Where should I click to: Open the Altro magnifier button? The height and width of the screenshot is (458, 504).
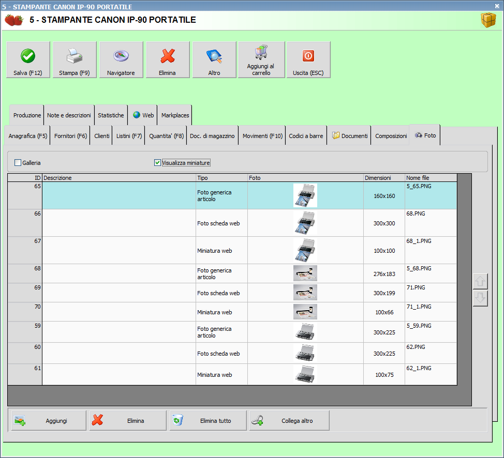(x=214, y=60)
